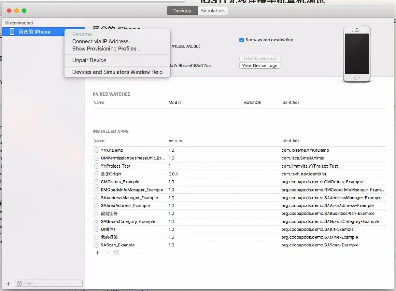This screenshot has height=291, width=396.
Task: Click identifier com.tskit.dev.identifier
Action: (x=304, y=174)
